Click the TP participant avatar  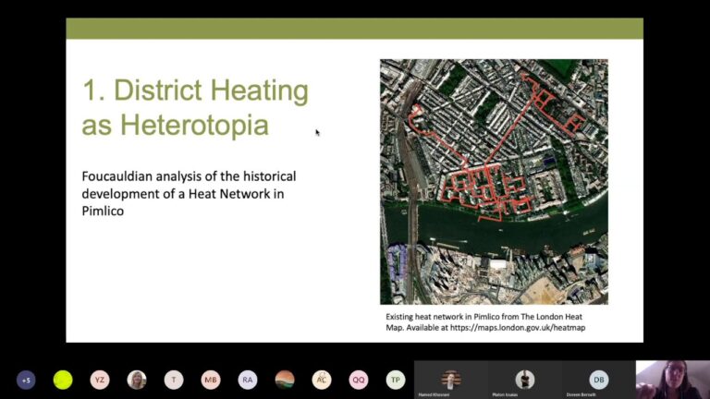[x=396, y=380]
